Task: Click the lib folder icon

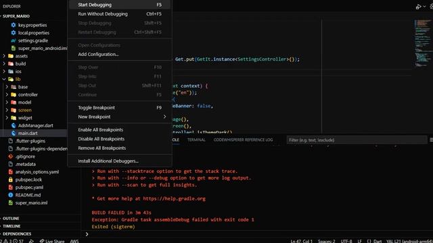Action: pos(11,79)
